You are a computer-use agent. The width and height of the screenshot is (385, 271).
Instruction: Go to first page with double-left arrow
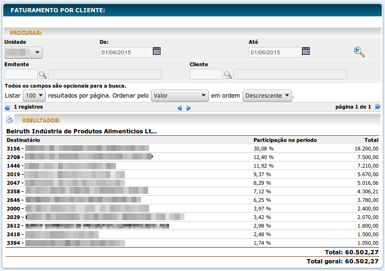click(x=7, y=108)
